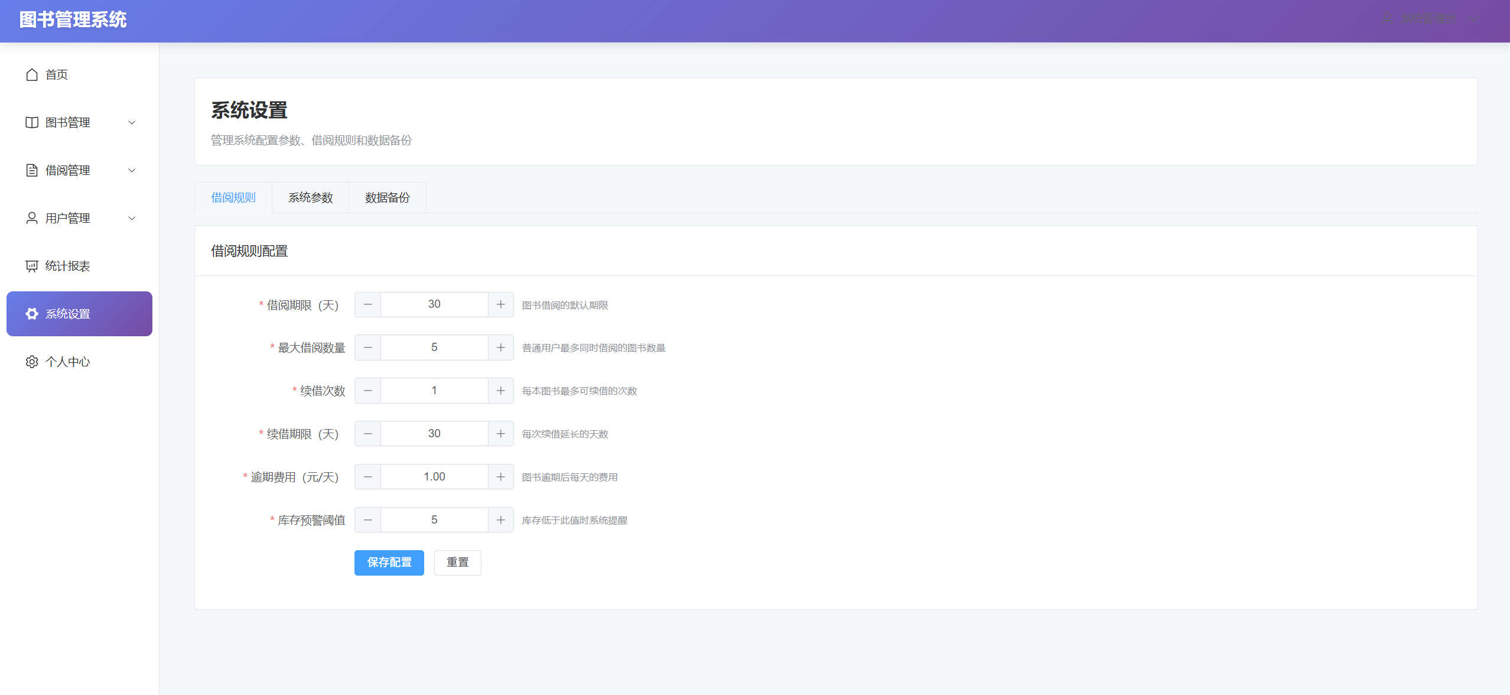Viewport: 1510px width, 695px height.
Task: Click the 系统管理员 username in header
Action: [x=1428, y=19]
